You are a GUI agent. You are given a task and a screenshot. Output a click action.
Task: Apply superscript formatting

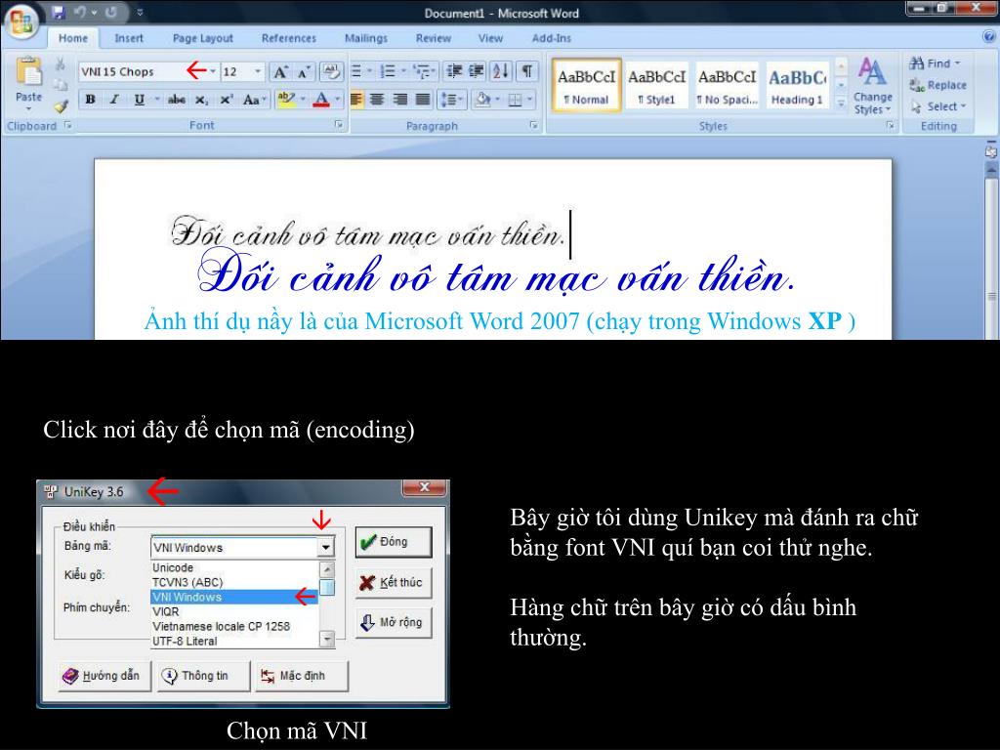click(x=227, y=100)
